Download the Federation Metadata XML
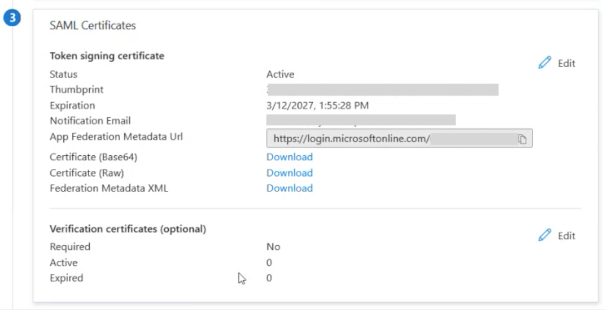Image resolution: width=606 pixels, height=310 pixels. (x=289, y=188)
